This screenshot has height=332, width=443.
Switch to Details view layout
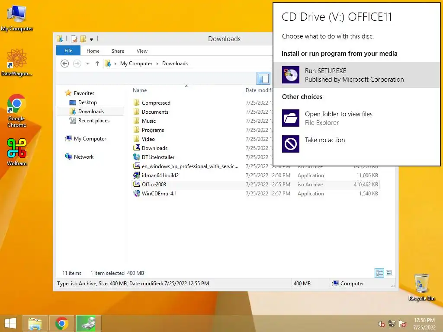(379, 273)
